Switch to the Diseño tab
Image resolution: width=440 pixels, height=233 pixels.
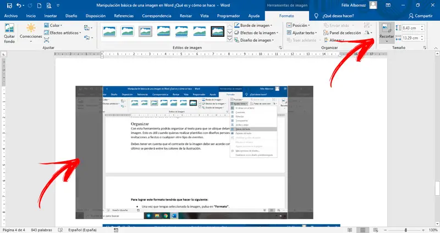71,16
